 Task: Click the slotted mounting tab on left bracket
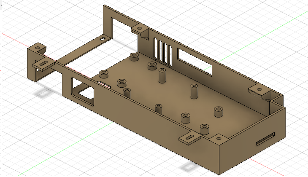coord(43,64)
